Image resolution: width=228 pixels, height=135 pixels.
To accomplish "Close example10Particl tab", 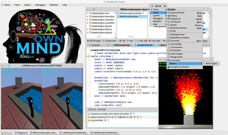I will tap(154, 45).
